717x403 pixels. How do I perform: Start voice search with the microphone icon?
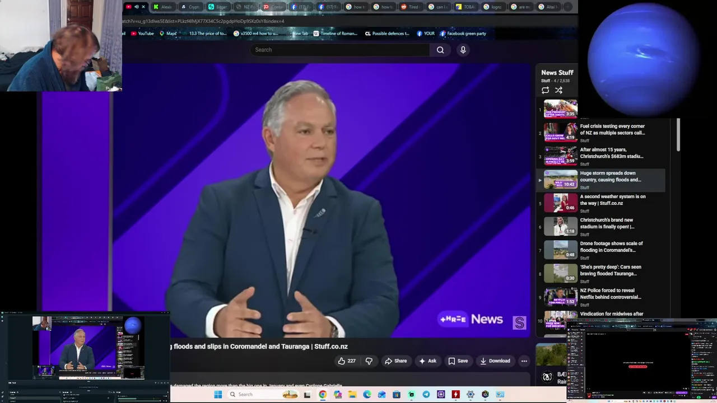coord(463,50)
